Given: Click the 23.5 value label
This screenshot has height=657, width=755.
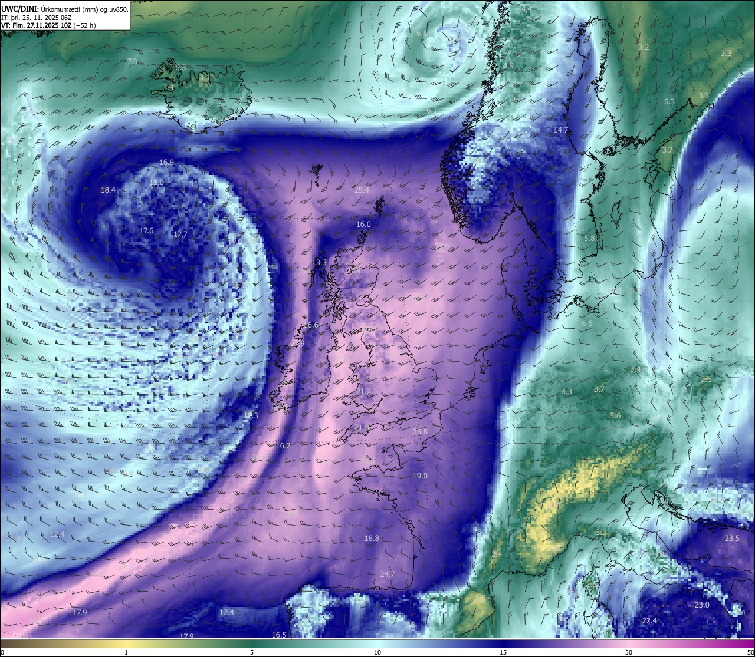Looking at the screenshot, I should [x=732, y=538].
